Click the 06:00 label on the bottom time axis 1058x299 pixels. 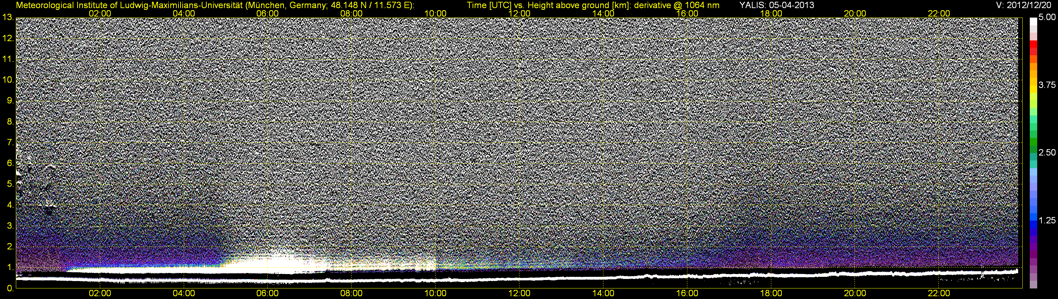pyautogui.click(x=267, y=293)
